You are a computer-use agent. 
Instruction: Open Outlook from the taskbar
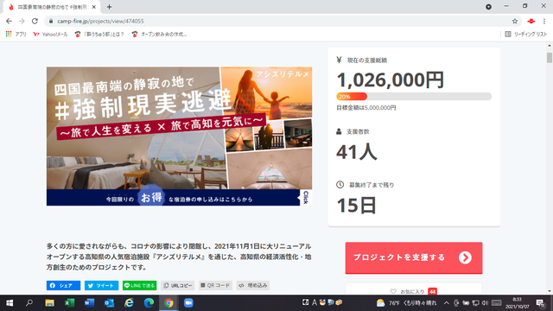click(x=109, y=303)
